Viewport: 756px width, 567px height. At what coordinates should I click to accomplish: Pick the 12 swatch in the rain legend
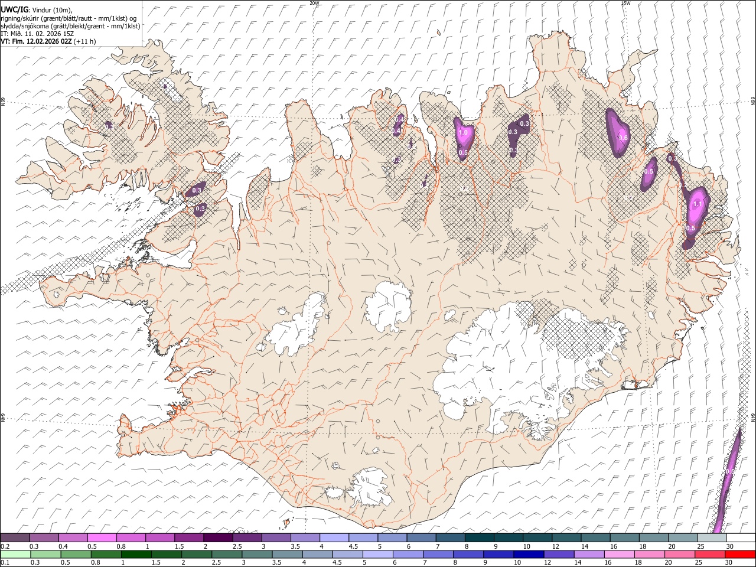[559, 555]
